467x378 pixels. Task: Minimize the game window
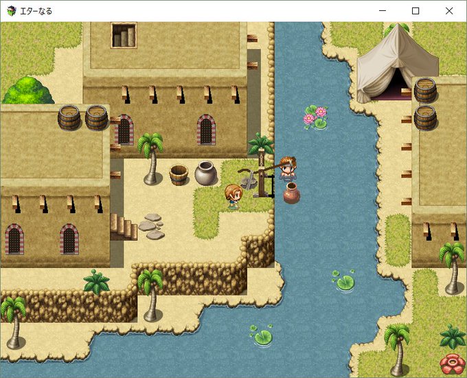383,11
